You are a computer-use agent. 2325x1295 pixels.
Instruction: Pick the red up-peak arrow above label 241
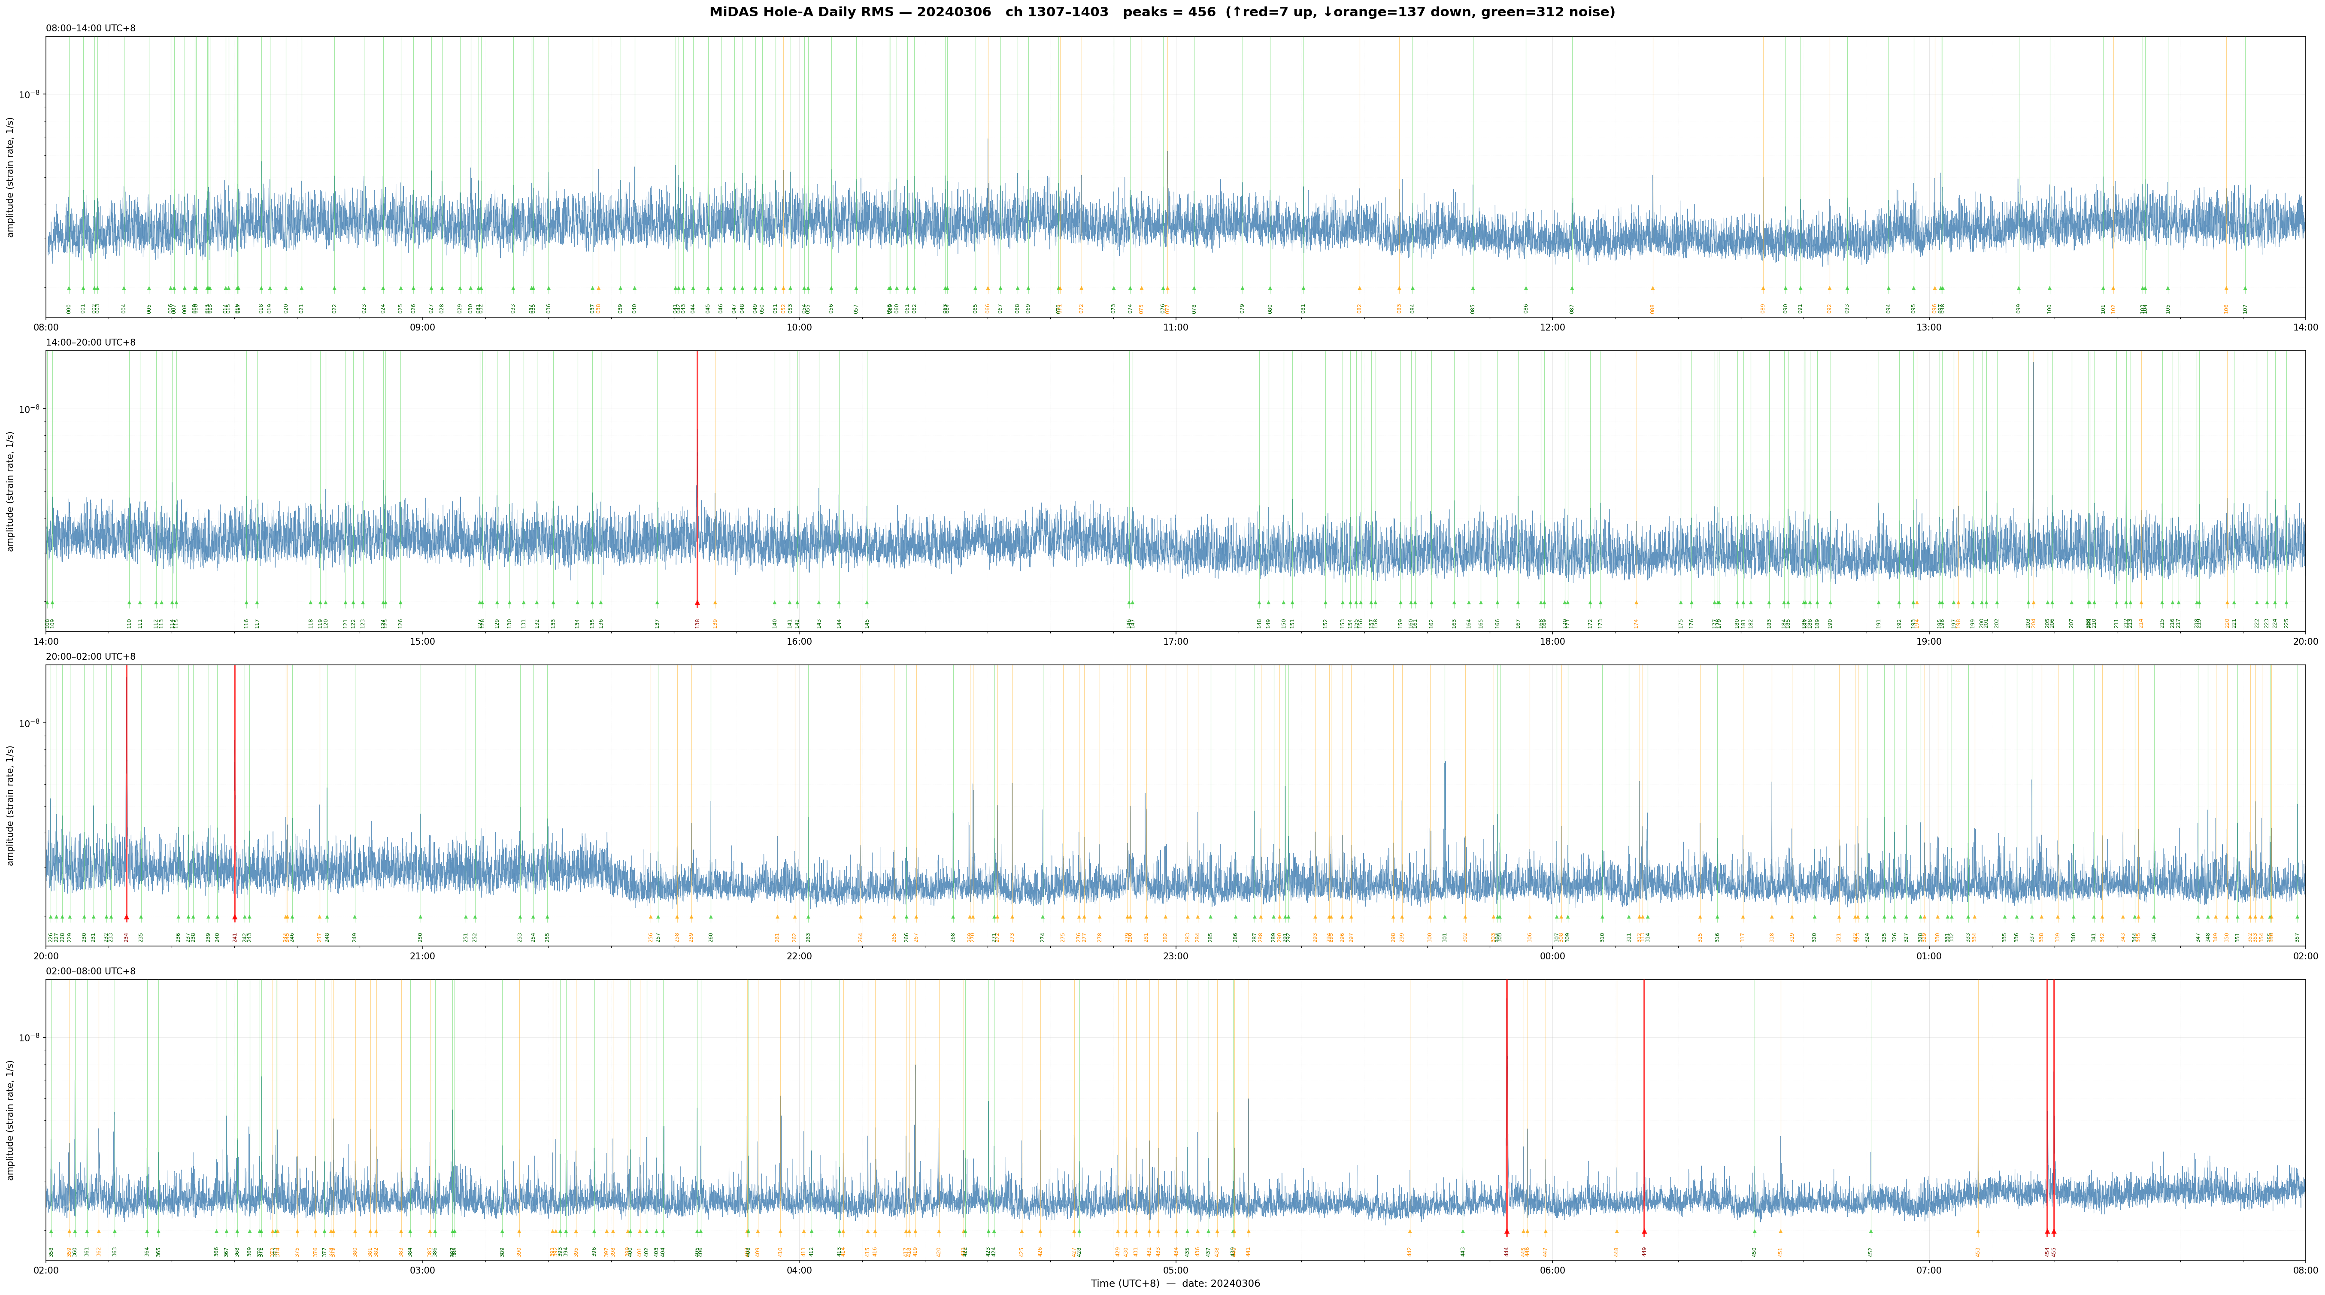235,917
